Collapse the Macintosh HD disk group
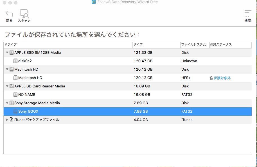 tap(7, 69)
